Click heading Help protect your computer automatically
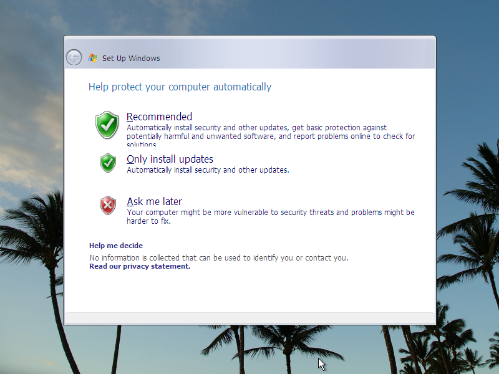Viewport: 499px width, 374px height. pos(180,87)
